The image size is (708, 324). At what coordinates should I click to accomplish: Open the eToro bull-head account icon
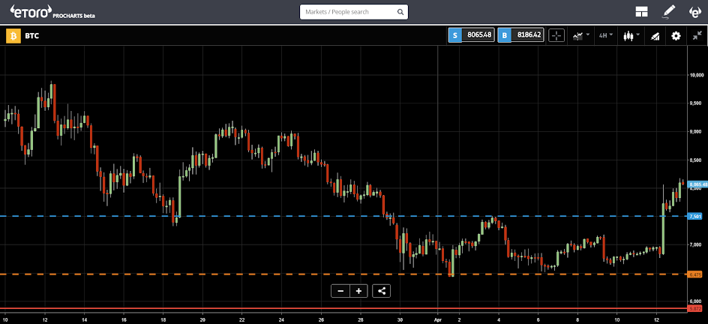[x=695, y=12]
